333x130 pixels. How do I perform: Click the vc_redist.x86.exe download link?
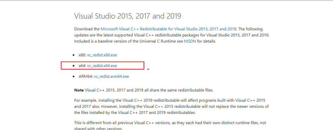click(102, 55)
